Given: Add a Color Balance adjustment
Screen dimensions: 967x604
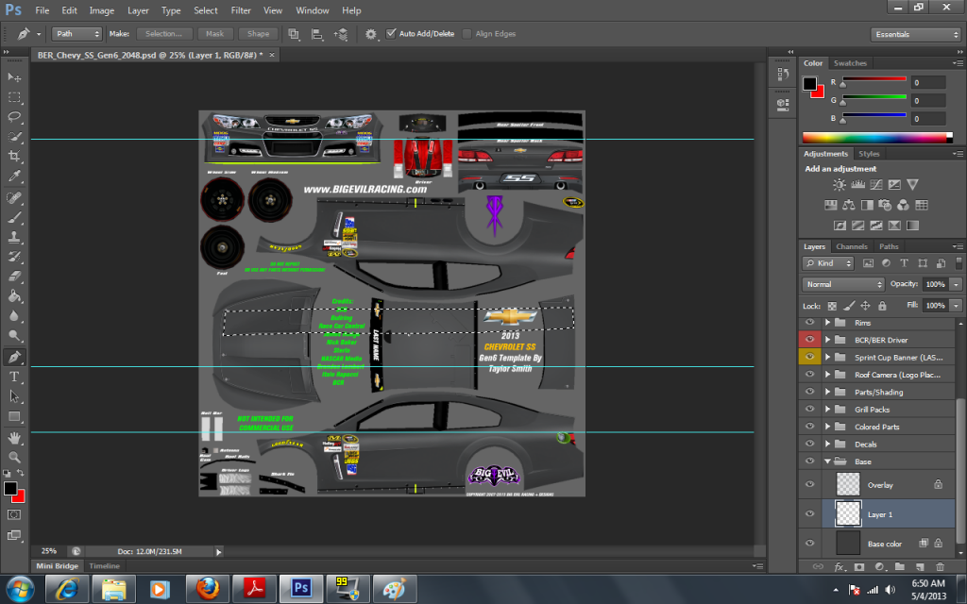Looking at the screenshot, I should point(849,205).
